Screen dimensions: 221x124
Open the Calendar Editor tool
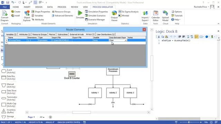(x=156, y=16)
